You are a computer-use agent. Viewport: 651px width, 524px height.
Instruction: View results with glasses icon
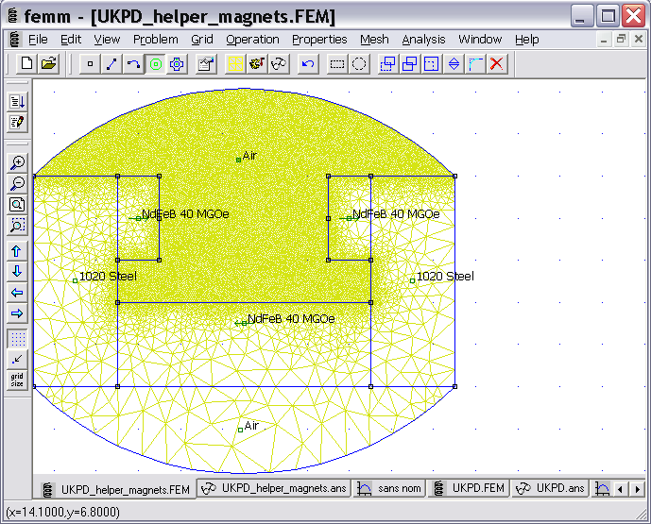point(279,64)
